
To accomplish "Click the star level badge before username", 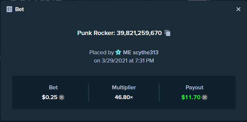I will [118, 52].
